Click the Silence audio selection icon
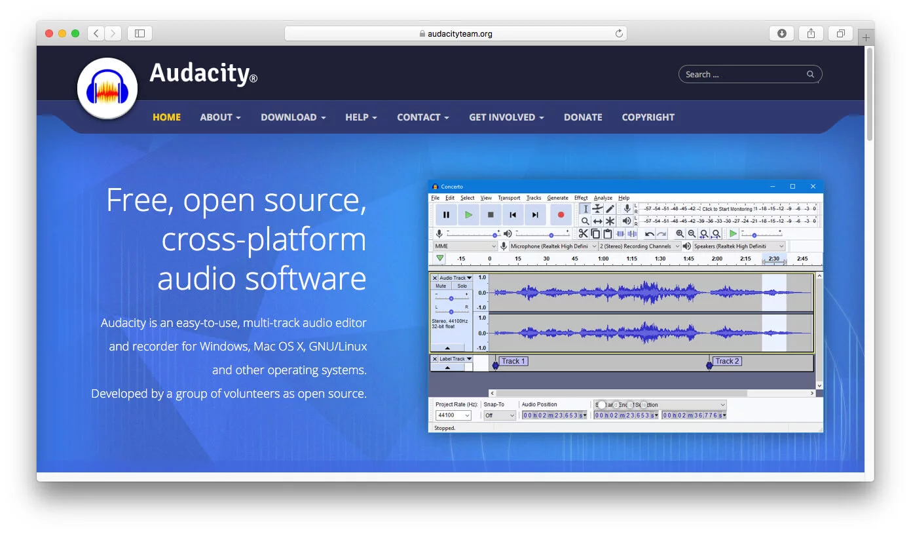 tap(632, 233)
